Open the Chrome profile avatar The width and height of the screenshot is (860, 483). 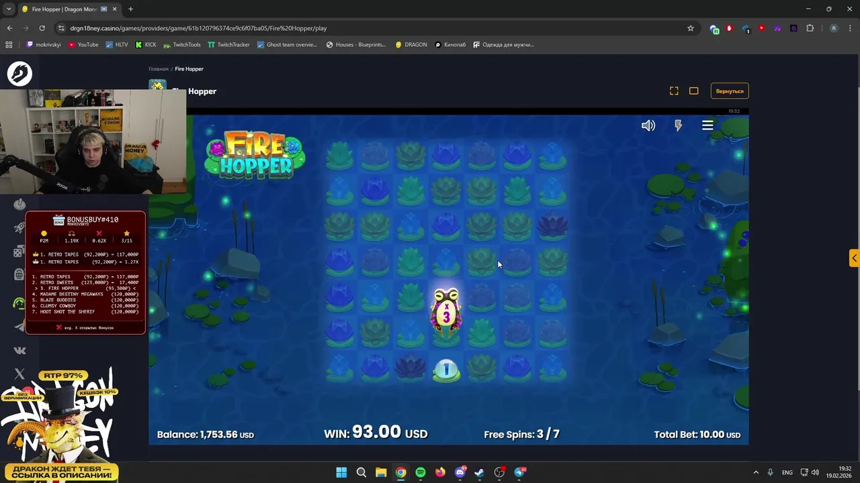tap(834, 28)
